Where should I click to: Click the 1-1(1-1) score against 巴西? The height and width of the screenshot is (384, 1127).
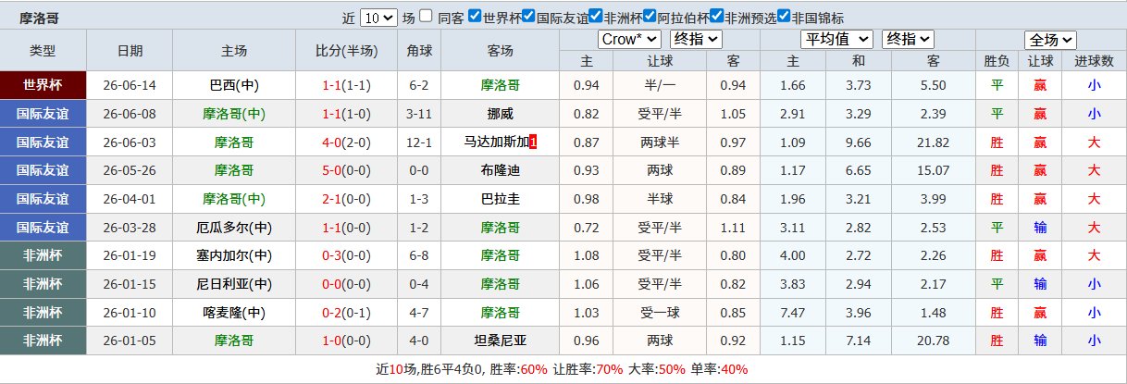[x=346, y=85]
